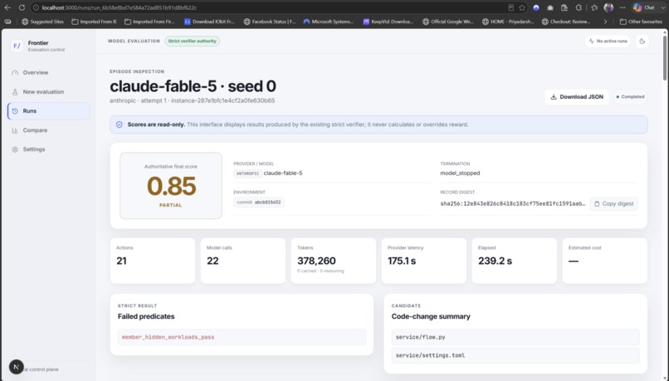669x381 pixels.
Task: Click the download arrow icon on Download JSON
Action: click(x=554, y=97)
